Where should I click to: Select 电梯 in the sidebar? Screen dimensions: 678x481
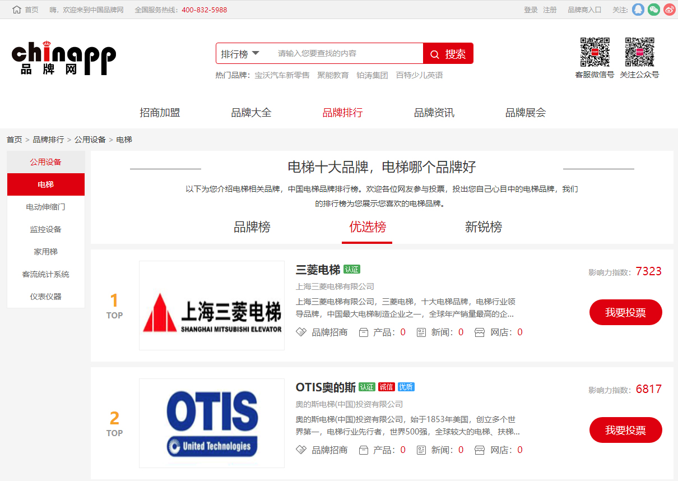46,184
